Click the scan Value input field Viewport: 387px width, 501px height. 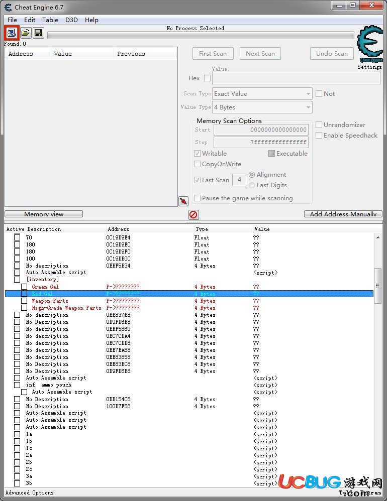pos(296,78)
